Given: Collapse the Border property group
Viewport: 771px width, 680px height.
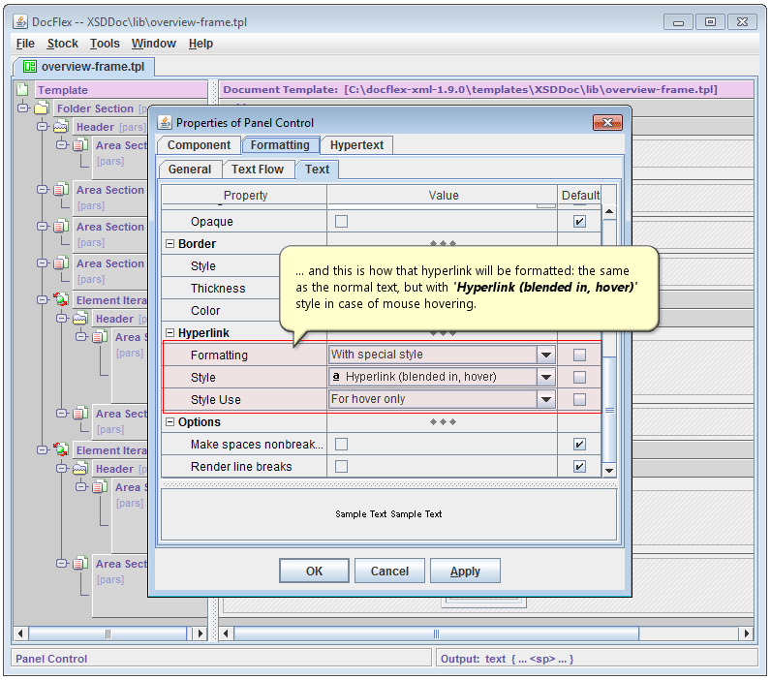Looking at the screenshot, I should pos(170,244).
